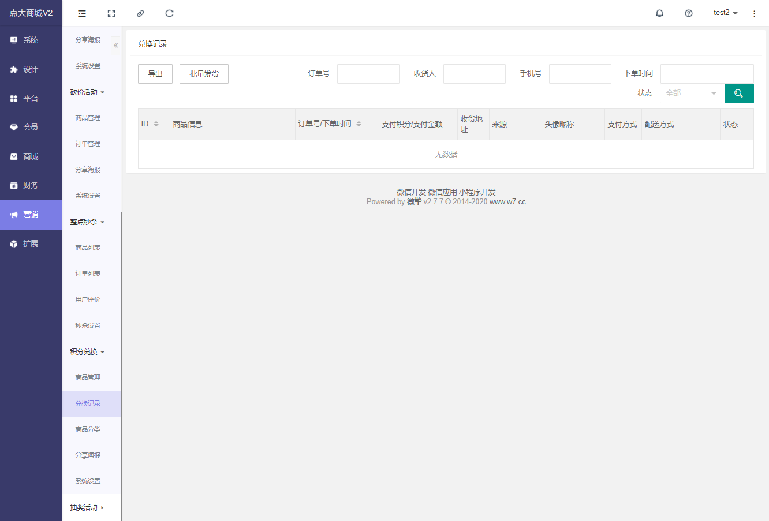Open the test2 user dropdown
The image size is (769, 521).
[x=726, y=13]
